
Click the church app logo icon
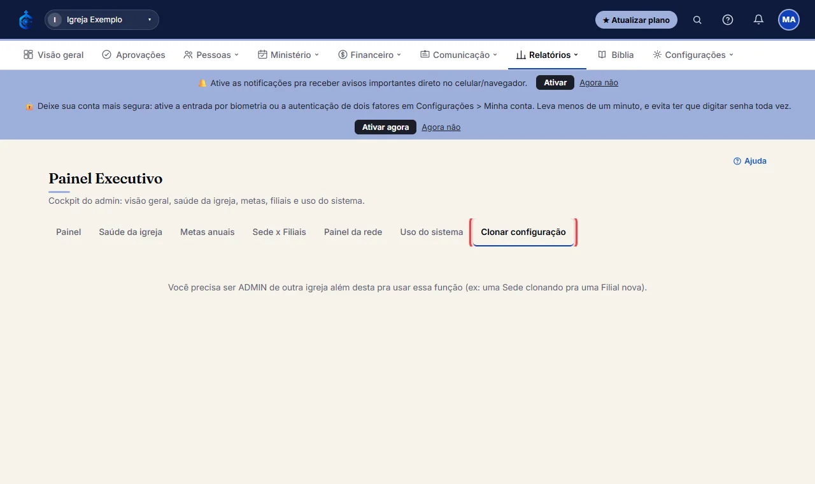[x=25, y=20]
